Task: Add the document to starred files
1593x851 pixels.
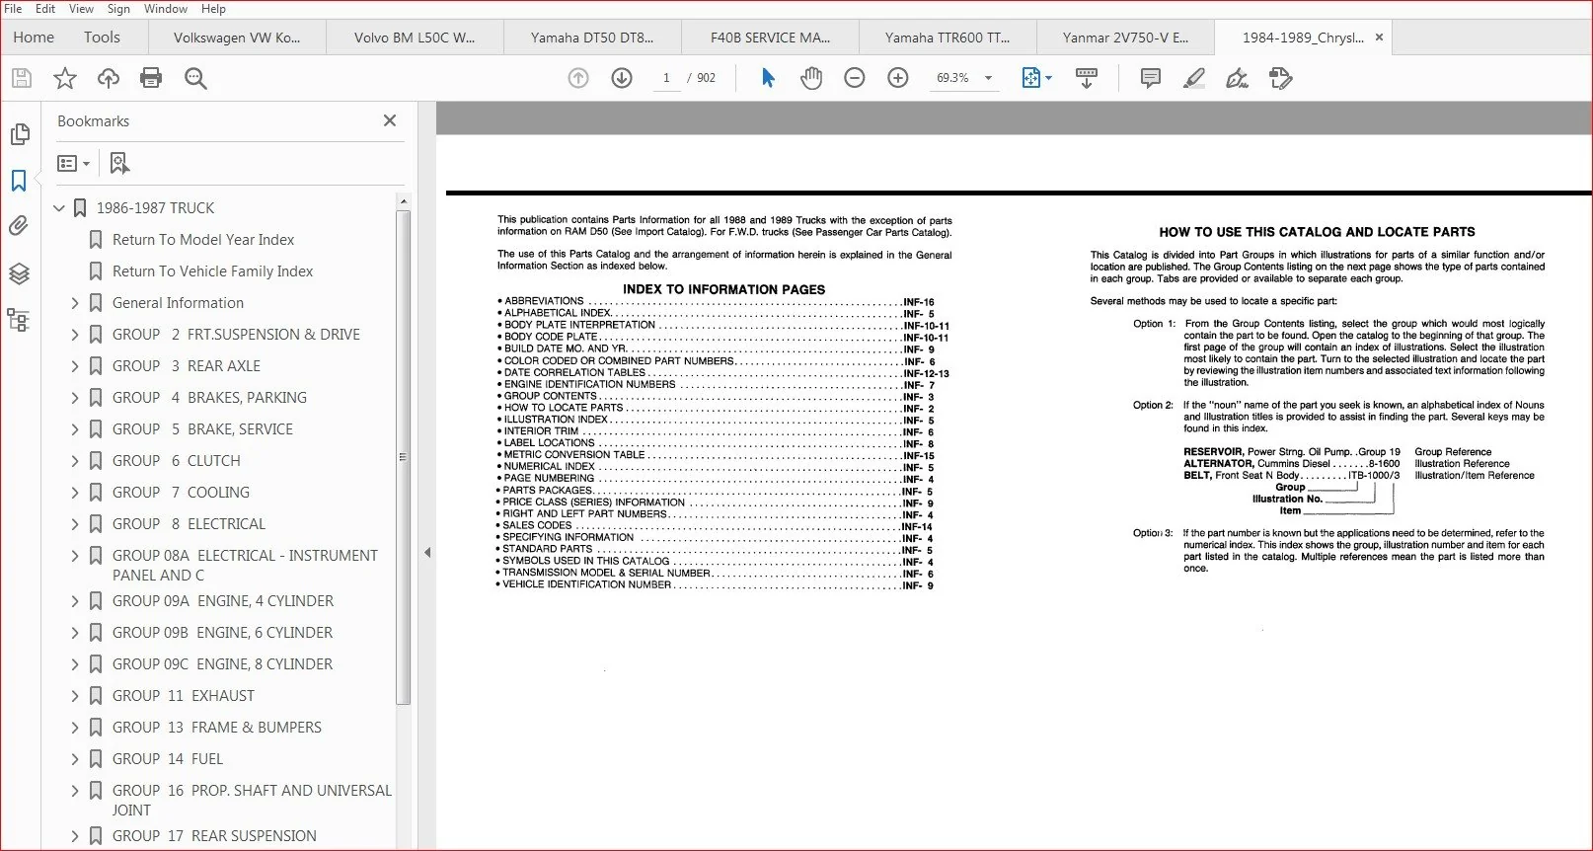Action: [65, 78]
